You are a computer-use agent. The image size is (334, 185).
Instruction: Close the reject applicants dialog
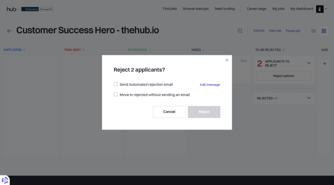[227, 60]
